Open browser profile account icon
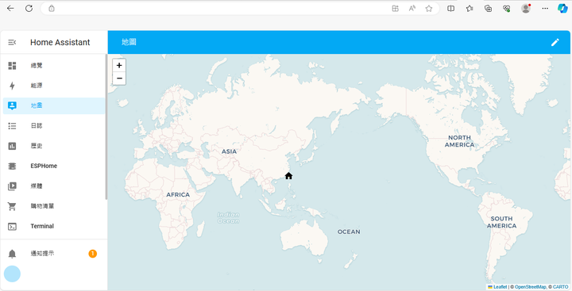Screen dimensions: 572x291 (x=526, y=9)
